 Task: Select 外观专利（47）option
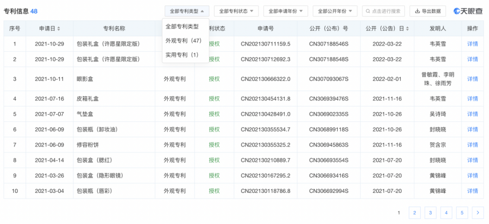pos(183,41)
